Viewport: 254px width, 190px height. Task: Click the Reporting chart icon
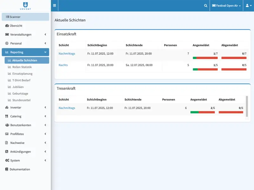[x=7, y=52]
